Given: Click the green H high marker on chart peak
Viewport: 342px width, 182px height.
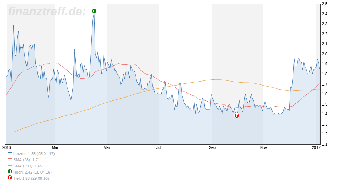Looking at the screenshot, I should [94, 11].
